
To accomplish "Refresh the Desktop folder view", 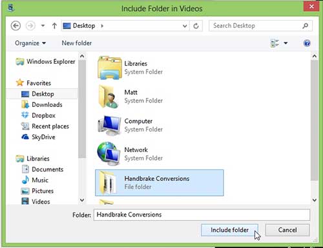I will coord(196,26).
